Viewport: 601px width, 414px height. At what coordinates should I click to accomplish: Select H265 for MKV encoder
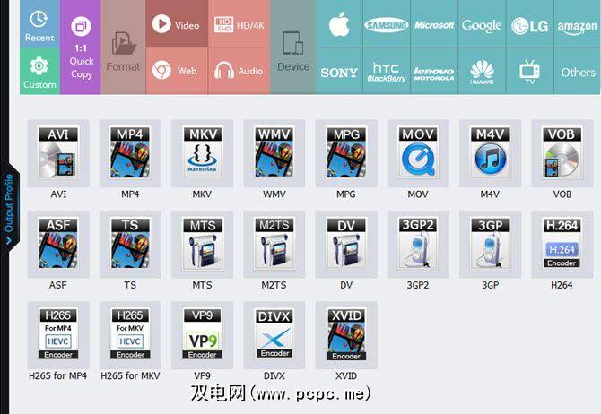click(x=130, y=335)
